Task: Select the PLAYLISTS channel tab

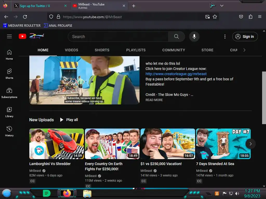Action: point(136,50)
